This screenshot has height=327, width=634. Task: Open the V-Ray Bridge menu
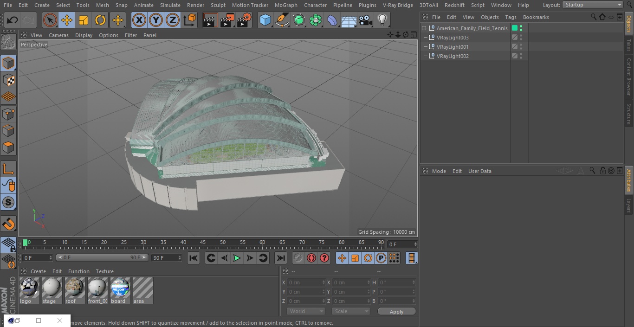[398, 5]
